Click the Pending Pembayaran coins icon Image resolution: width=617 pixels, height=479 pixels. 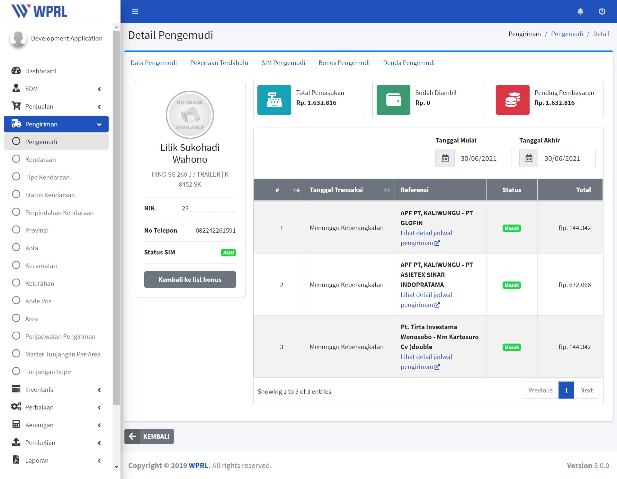[x=513, y=100]
